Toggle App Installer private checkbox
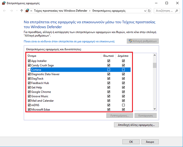The height and width of the screenshot is (147, 183). [109, 61]
